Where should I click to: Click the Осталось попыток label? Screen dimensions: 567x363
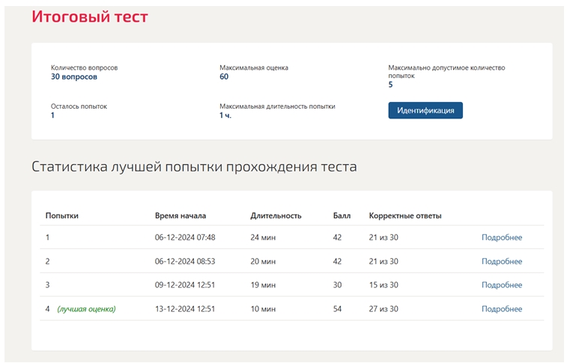click(79, 106)
